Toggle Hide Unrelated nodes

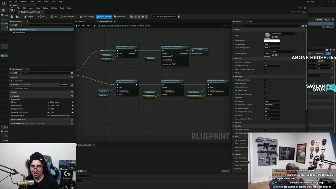tap(67, 17)
